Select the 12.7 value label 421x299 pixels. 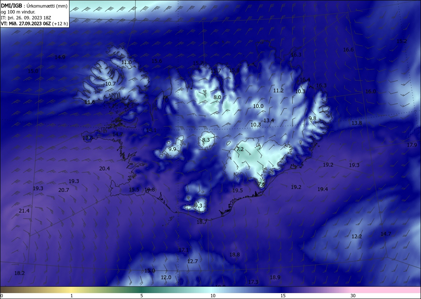(x=192, y=261)
